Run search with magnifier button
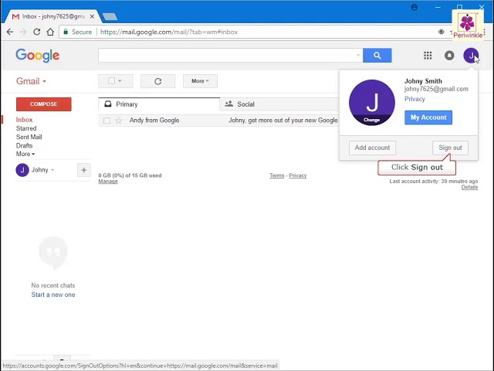 point(377,56)
